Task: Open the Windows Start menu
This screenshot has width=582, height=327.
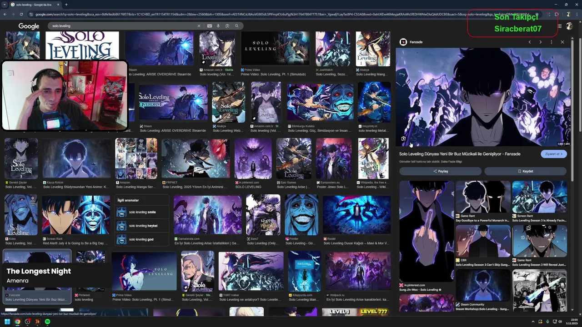Action: [7, 322]
